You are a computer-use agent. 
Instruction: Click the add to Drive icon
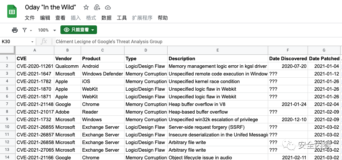[x=97, y=7]
